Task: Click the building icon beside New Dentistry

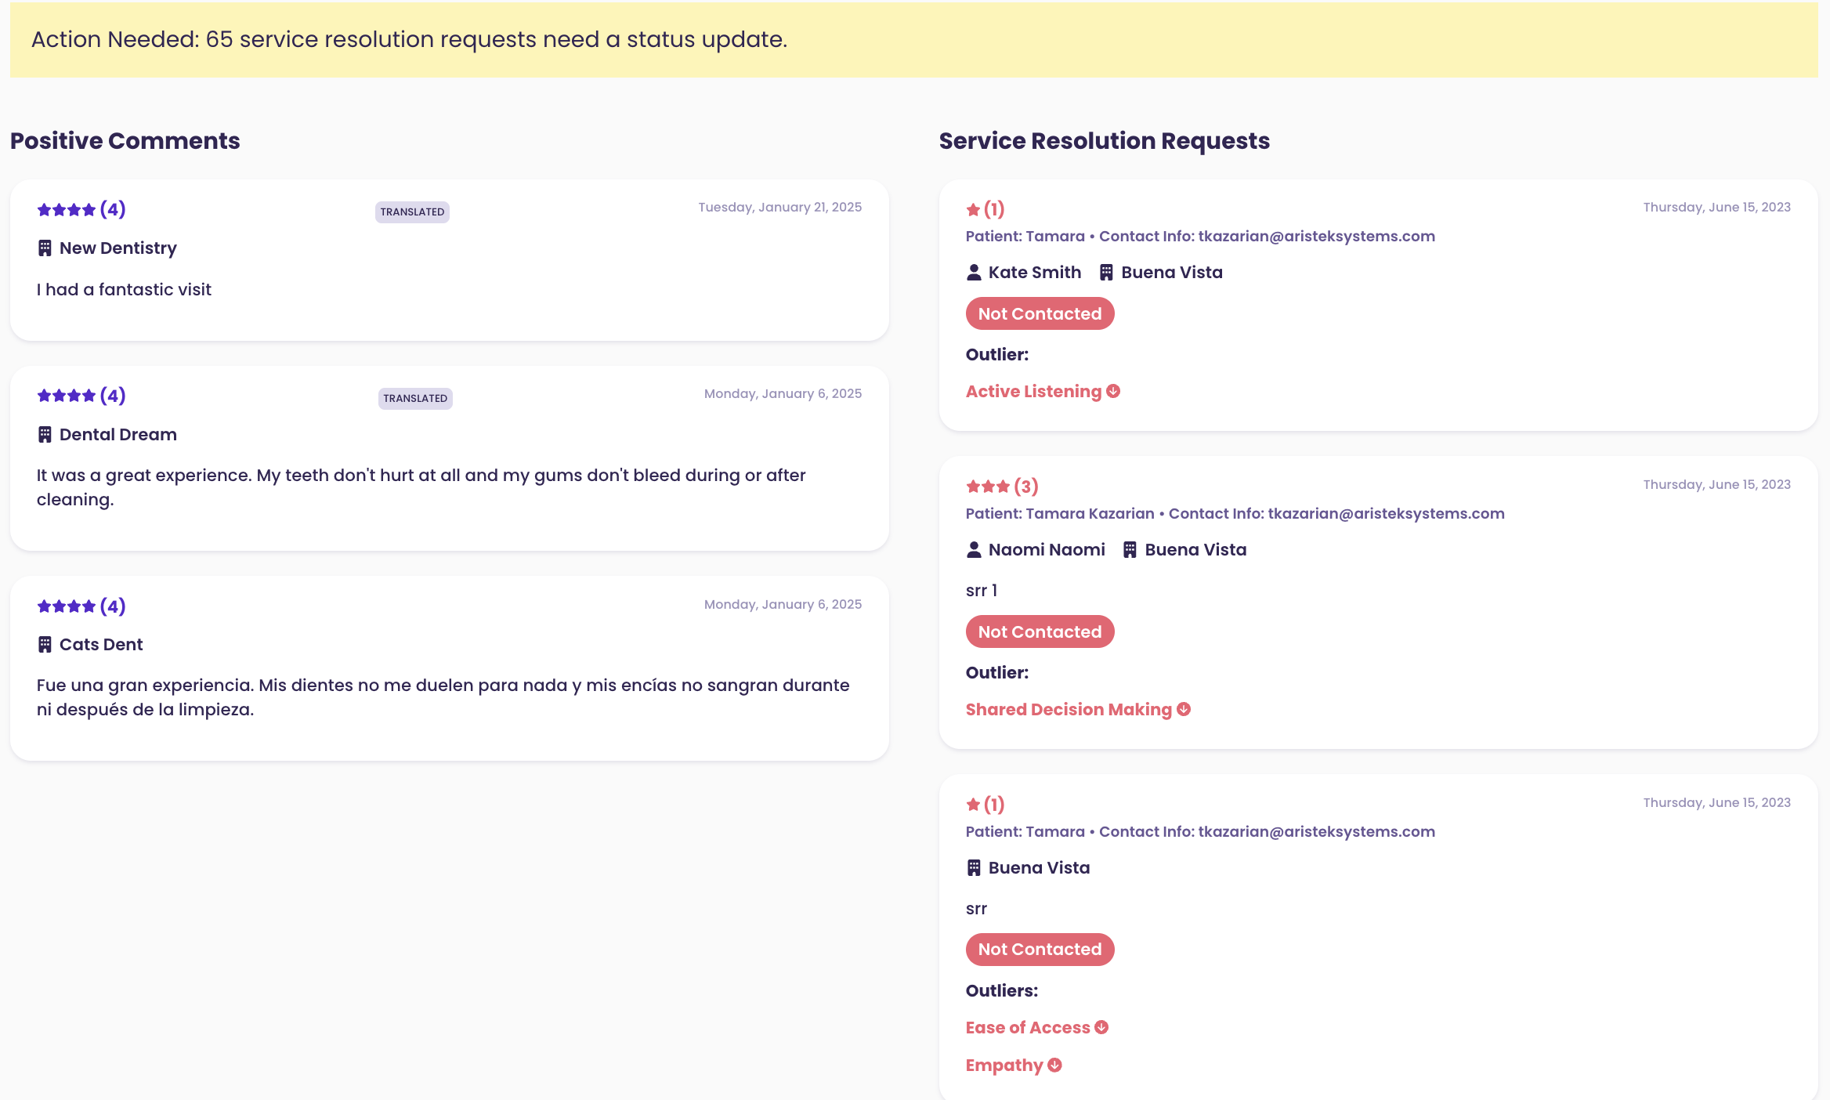Action: 45,248
